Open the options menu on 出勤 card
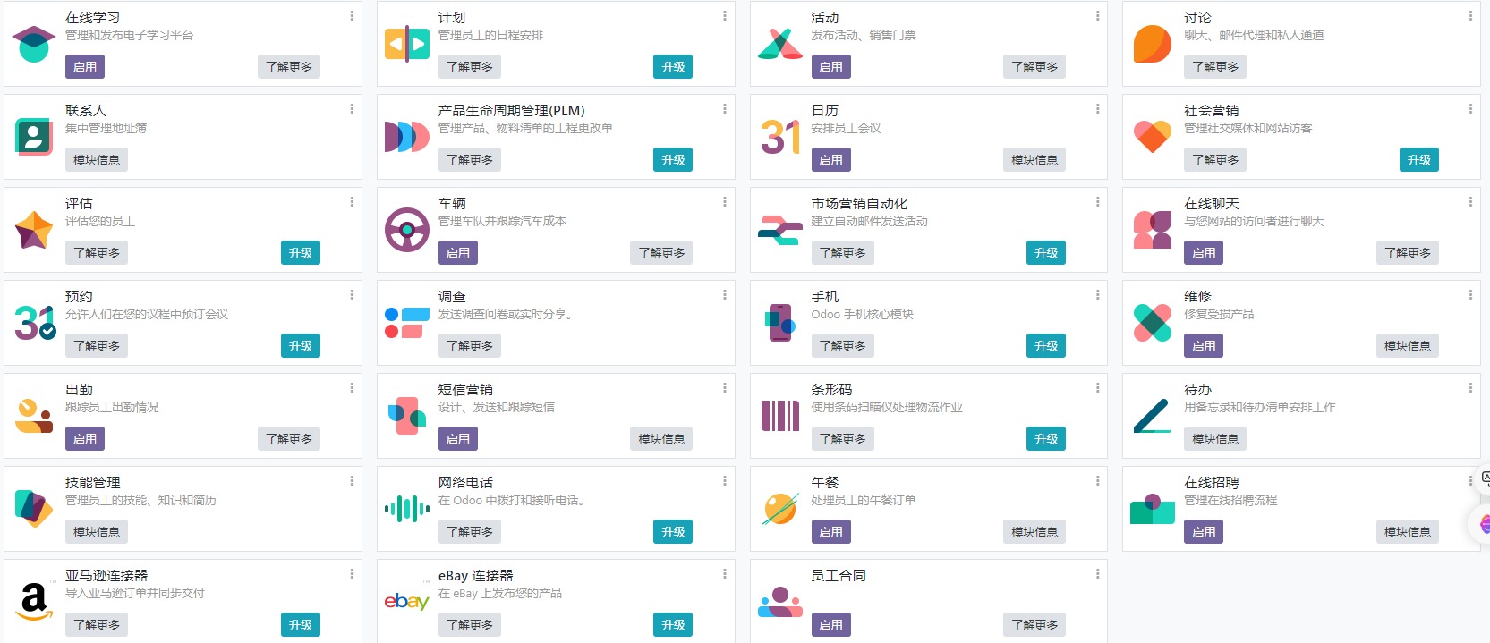The width and height of the screenshot is (1490, 643). pos(352,388)
